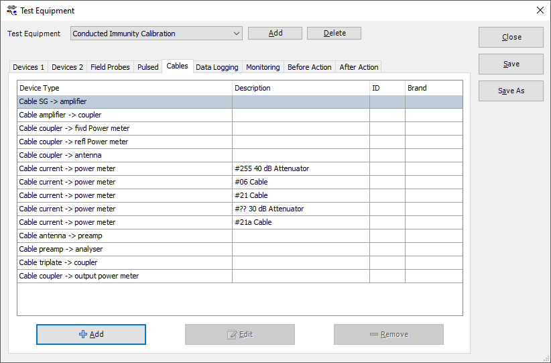This screenshot has width=551, height=363.
Task: Select the Cables tab
Action: [x=178, y=66]
